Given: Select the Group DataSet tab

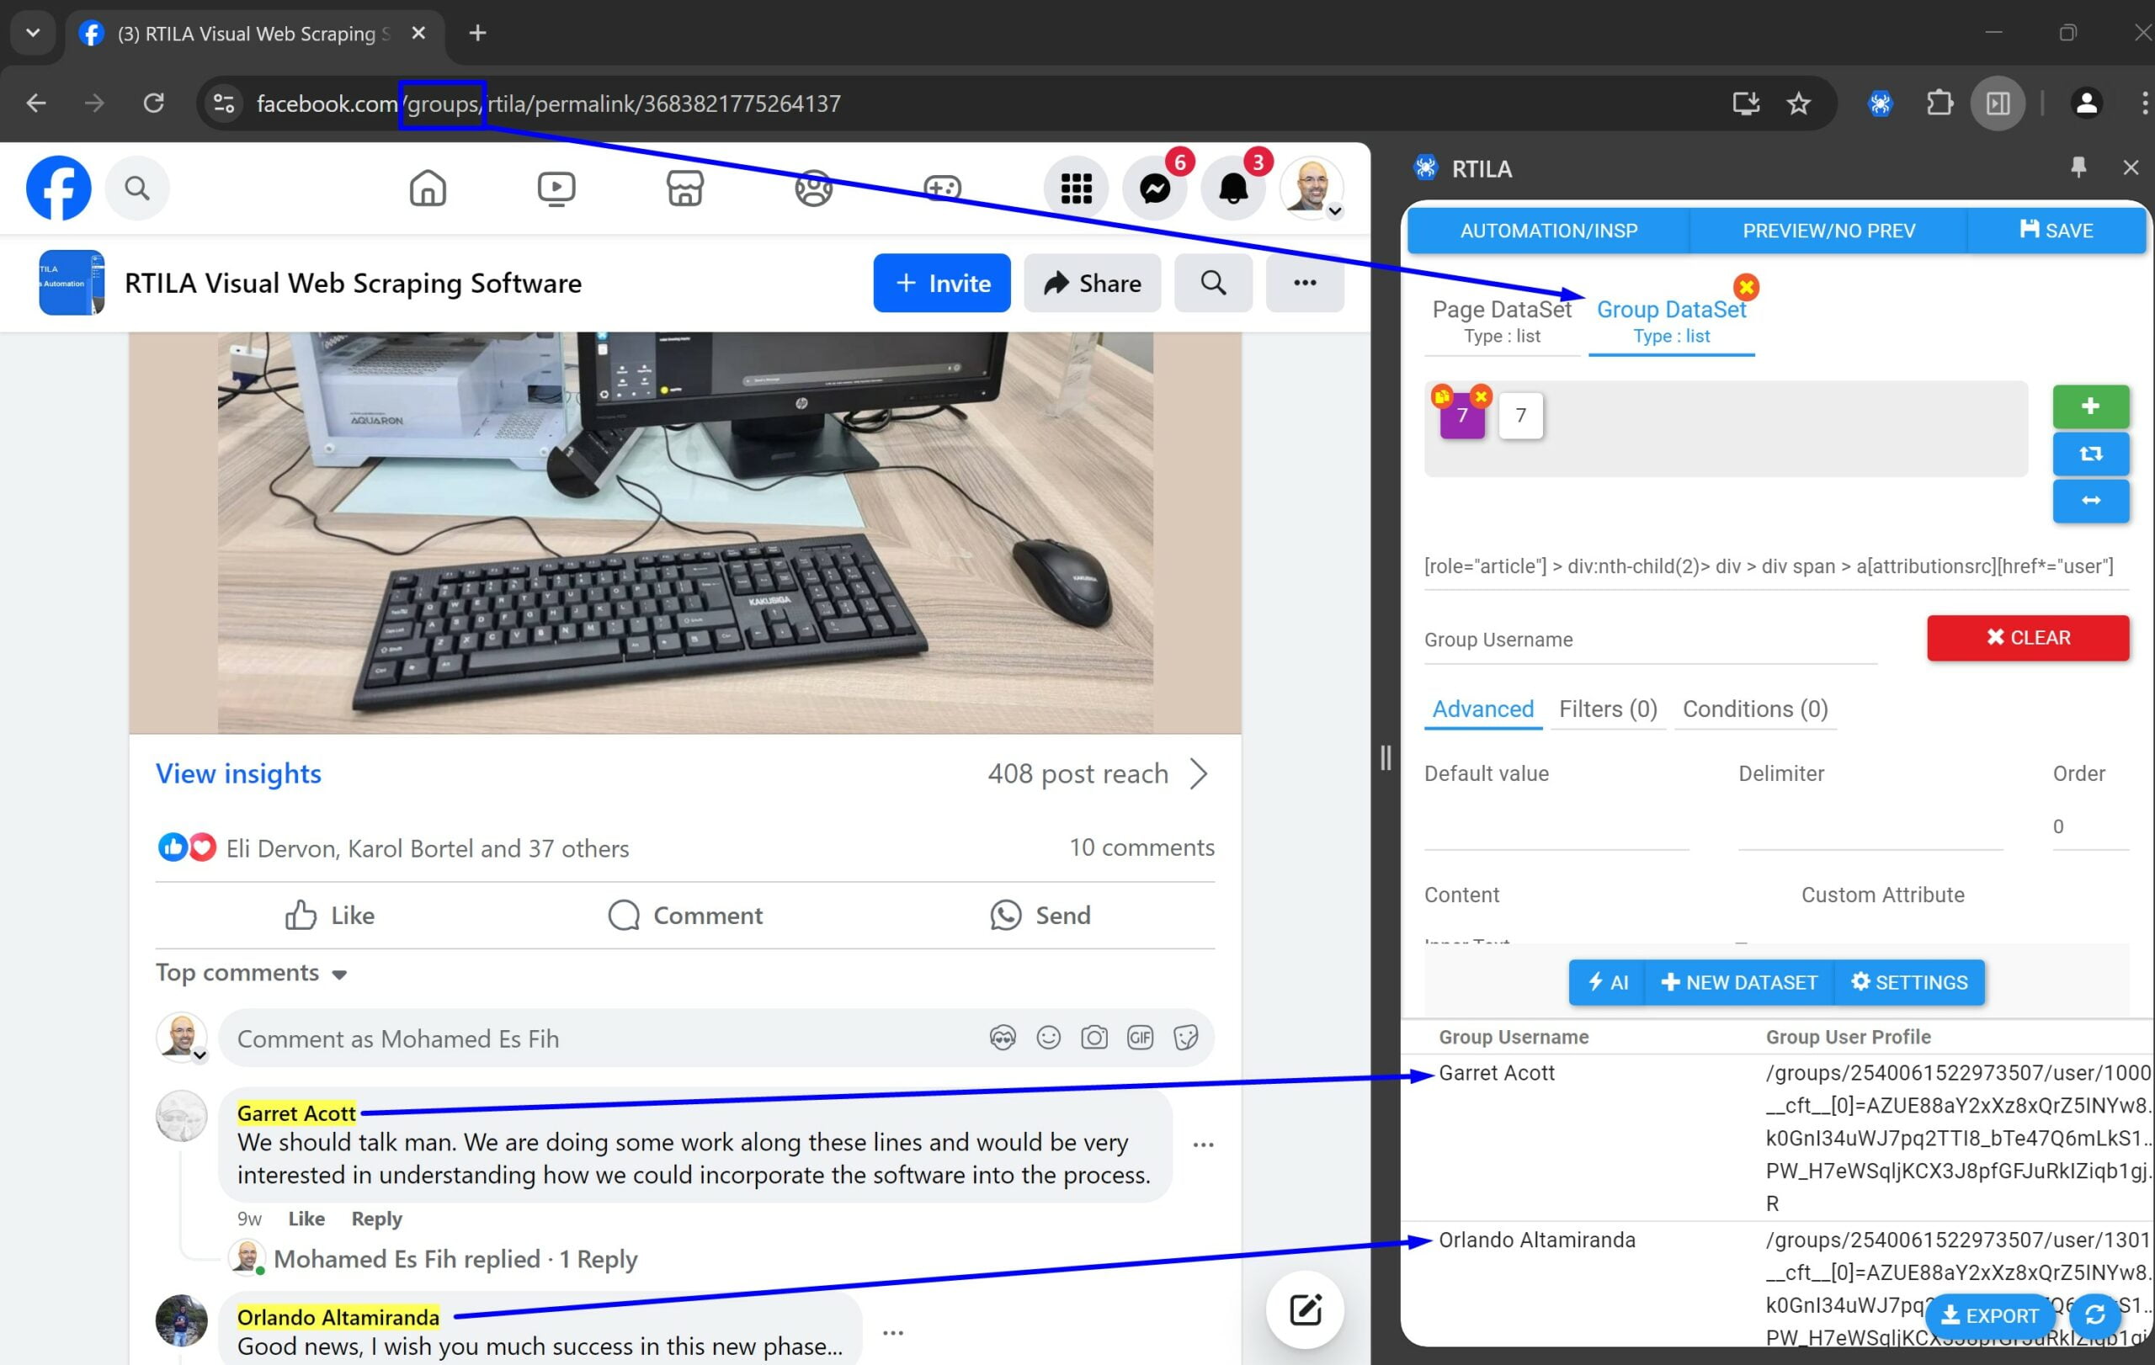Looking at the screenshot, I should 1671,321.
